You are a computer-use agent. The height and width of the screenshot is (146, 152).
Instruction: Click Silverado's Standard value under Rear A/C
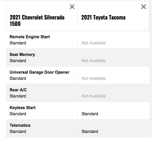(18, 96)
